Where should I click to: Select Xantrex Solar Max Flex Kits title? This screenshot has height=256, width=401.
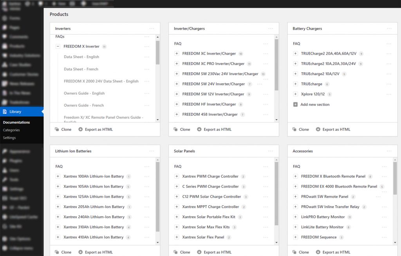click(206, 227)
